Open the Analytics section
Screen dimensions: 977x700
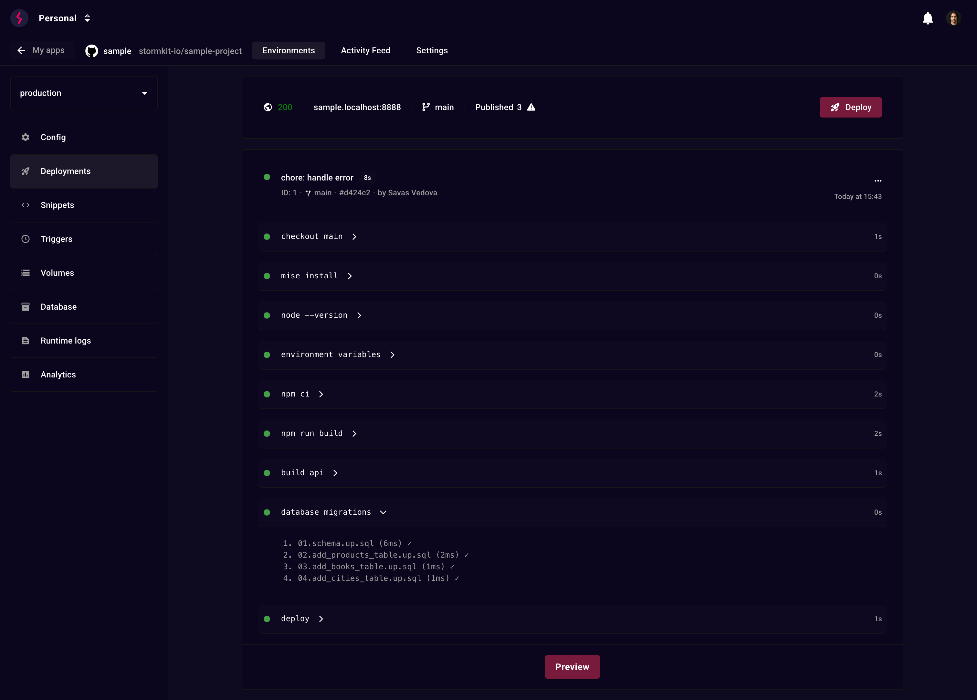point(58,375)
